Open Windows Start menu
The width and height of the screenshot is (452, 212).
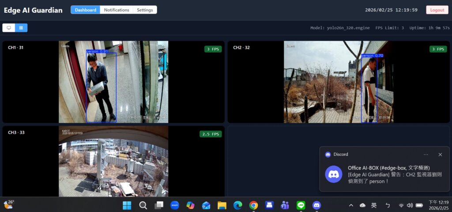point(127,205)
